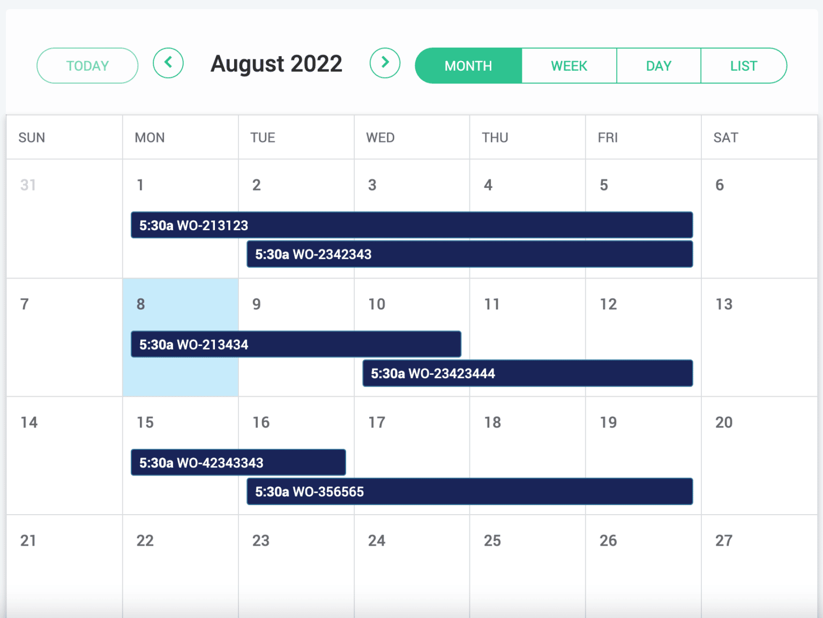Advance to next month with right chevron
The width and height of the screenshot is (823, 618).
click(x=385, y=63)
